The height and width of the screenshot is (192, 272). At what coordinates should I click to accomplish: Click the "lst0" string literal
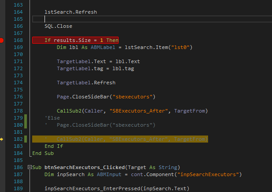pyautogui.click(x=180, y=47)
